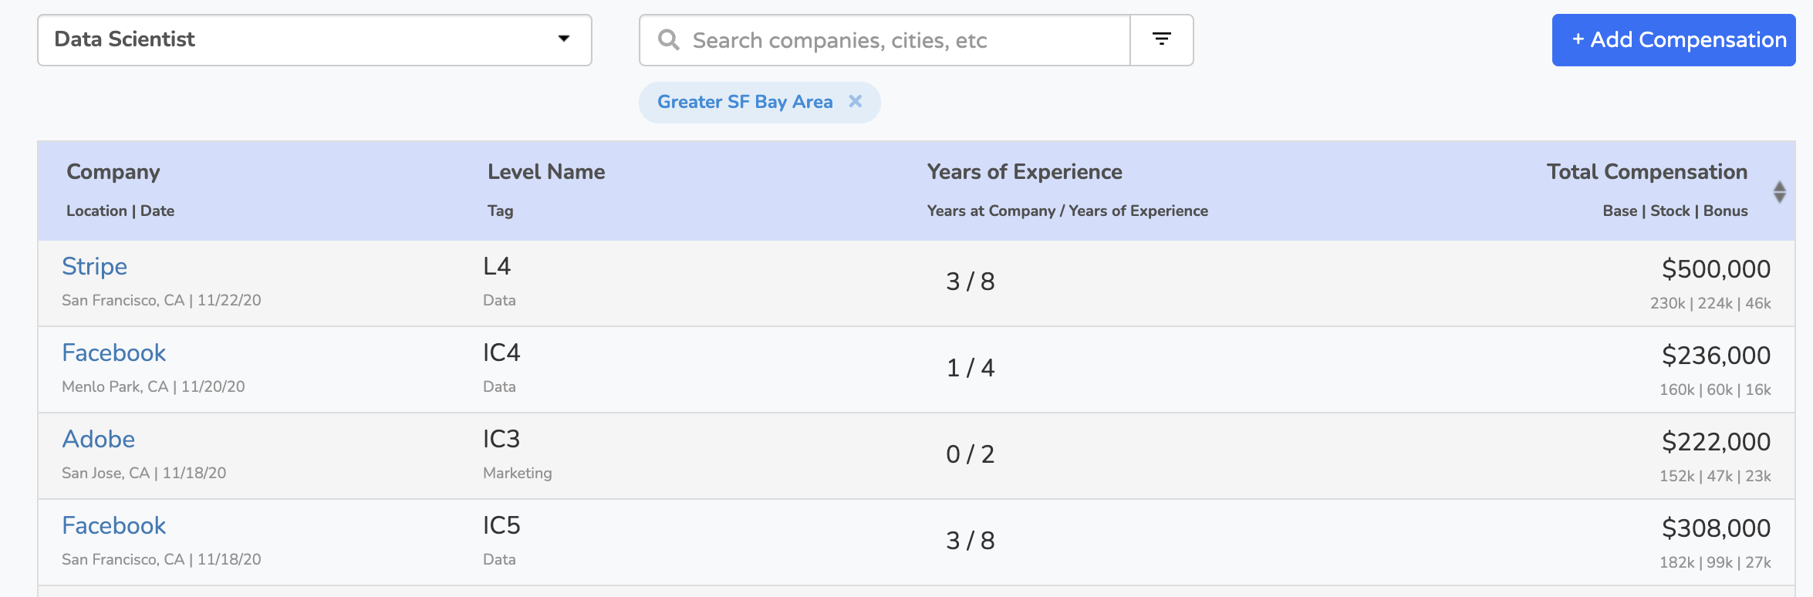Open the filter options icon

coord(1162,39)
